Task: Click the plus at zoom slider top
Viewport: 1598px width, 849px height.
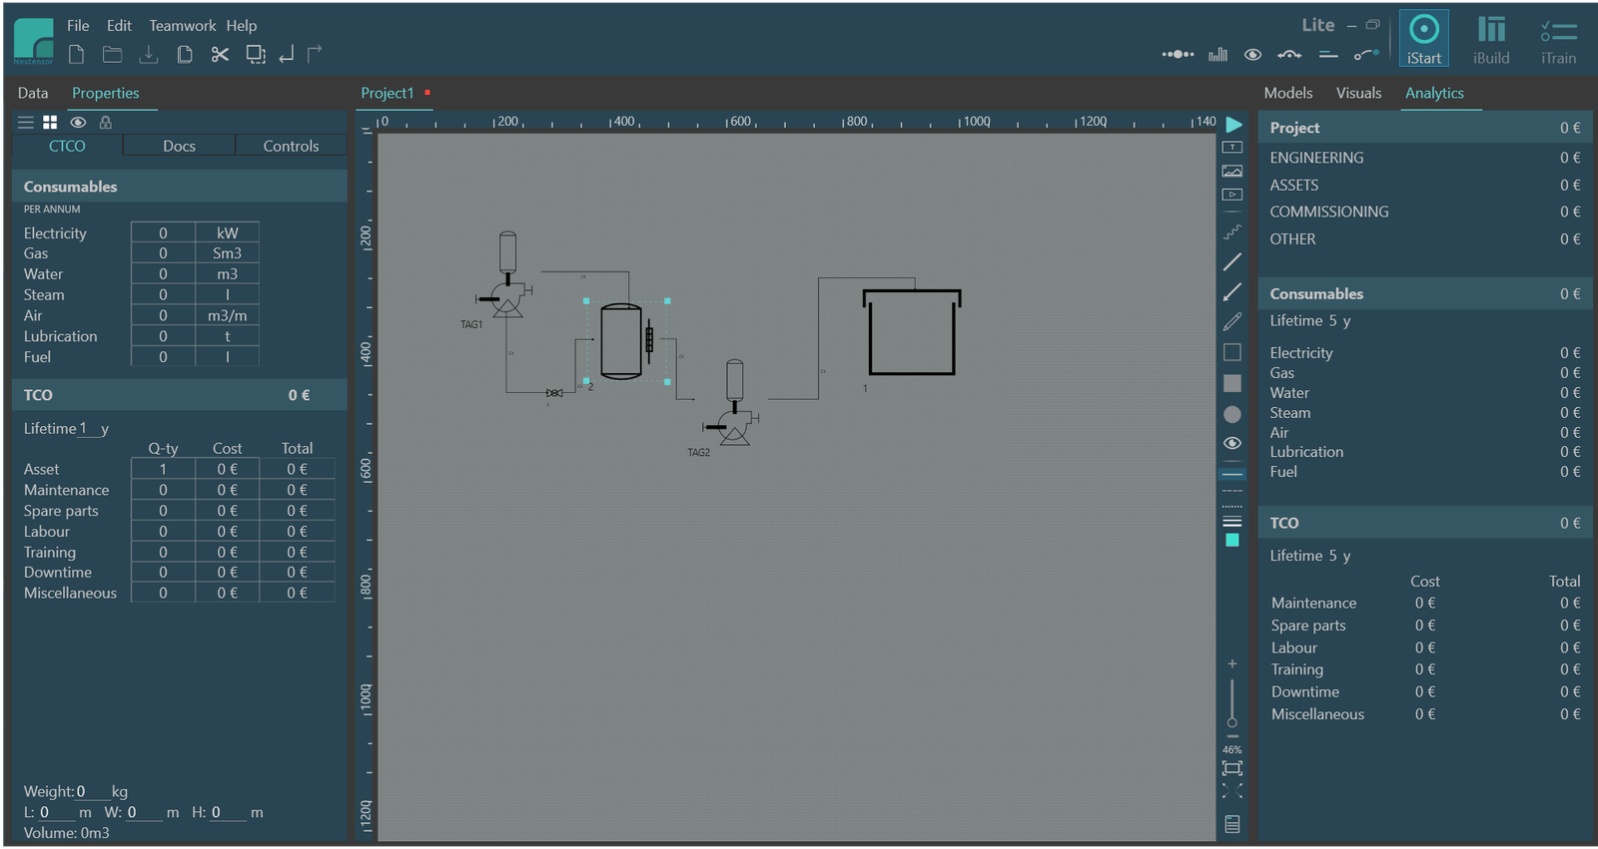Action: pos(1232,663)
